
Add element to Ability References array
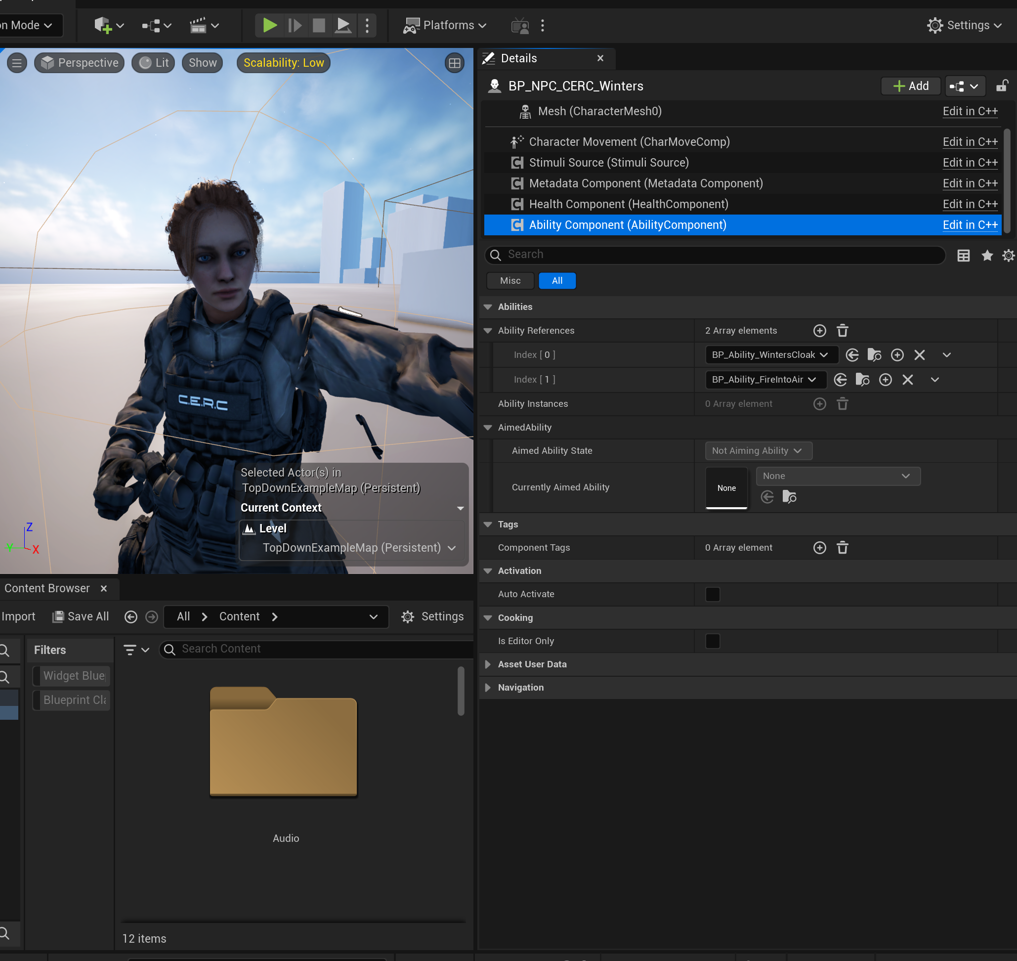coord(819,330)
